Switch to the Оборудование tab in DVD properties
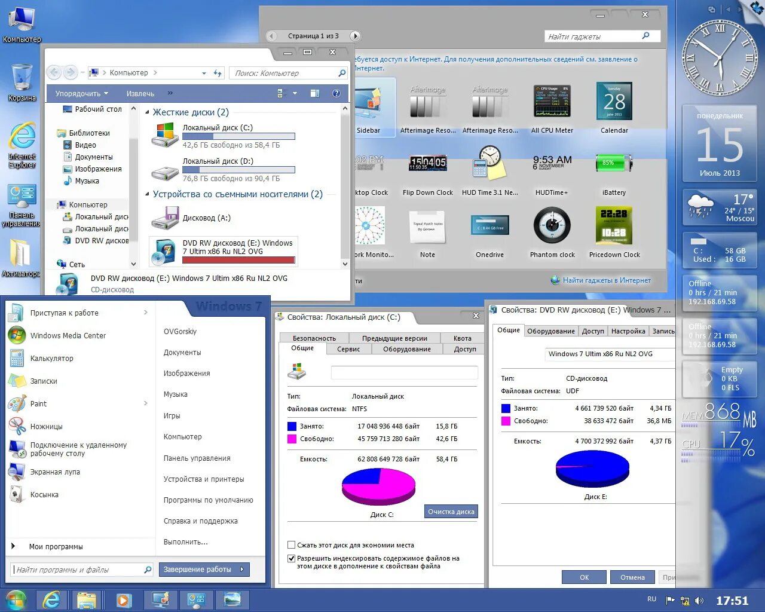The width and height of the screenshot is (765, 612). point(550,331)
